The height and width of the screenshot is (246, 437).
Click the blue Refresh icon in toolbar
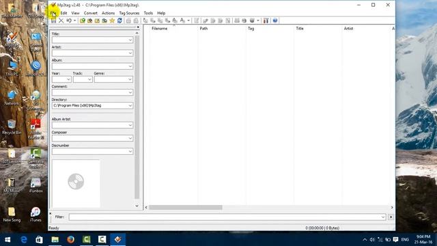[119, 20]
